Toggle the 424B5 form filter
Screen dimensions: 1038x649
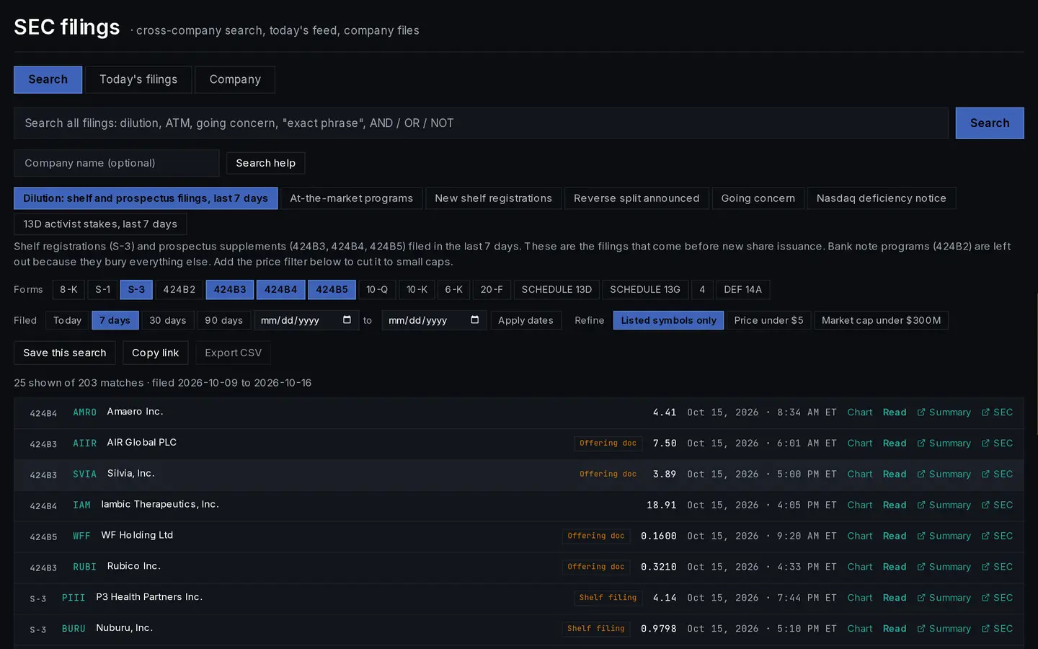click(x=332, y=290)
